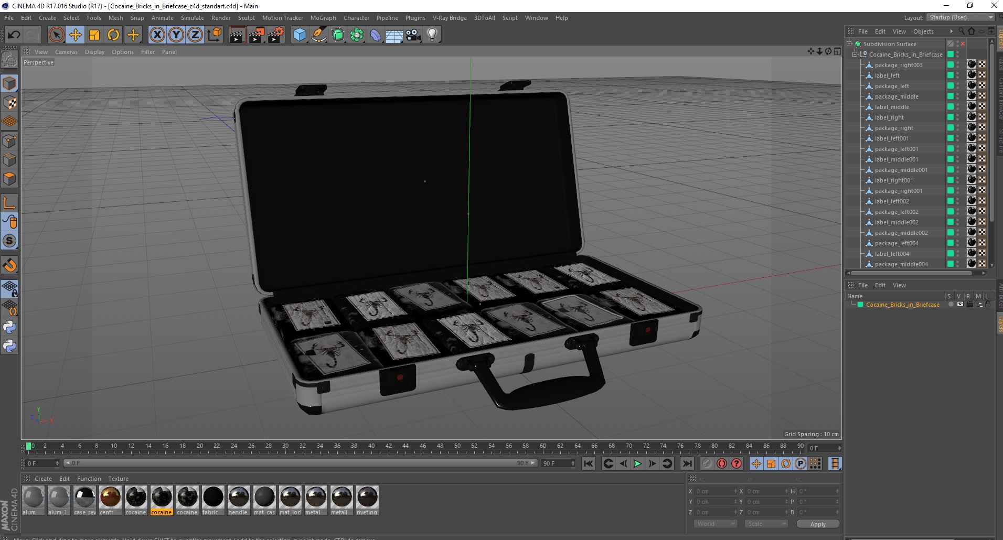The width and height of the screenshot is (1003, 540).
Task: Toggle Z axis lock
Action: (195, 35)
